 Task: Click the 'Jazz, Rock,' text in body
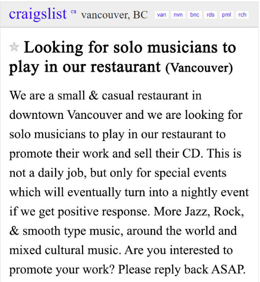click(x=214, y=211)
